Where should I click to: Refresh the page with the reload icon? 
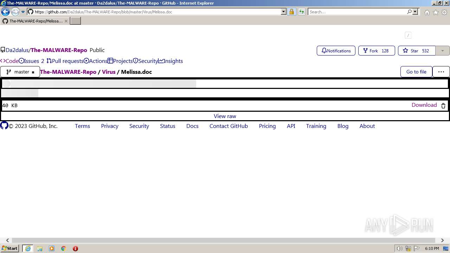pos(302,12)
